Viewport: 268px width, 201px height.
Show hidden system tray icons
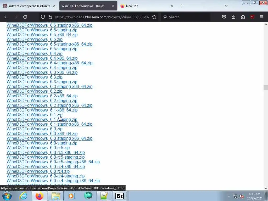pyautogui.click(x=229, y=196)
